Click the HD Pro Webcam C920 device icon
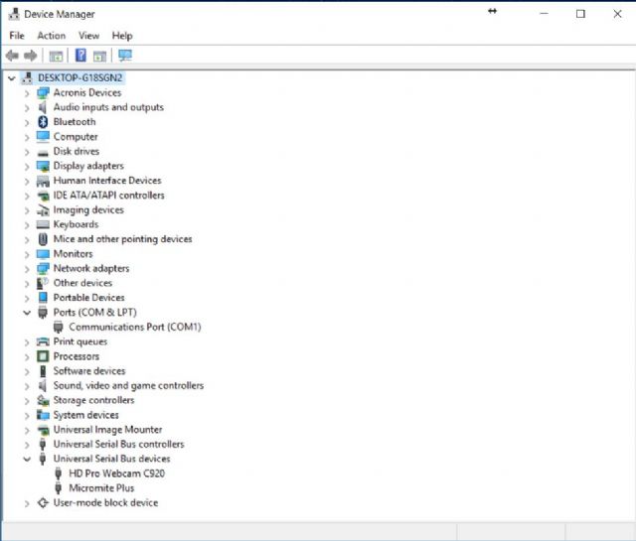636x541 pixels. (x=59, y=473)
